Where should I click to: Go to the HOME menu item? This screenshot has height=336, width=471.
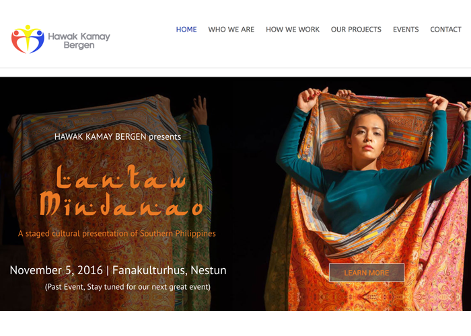tap(186, 30)
